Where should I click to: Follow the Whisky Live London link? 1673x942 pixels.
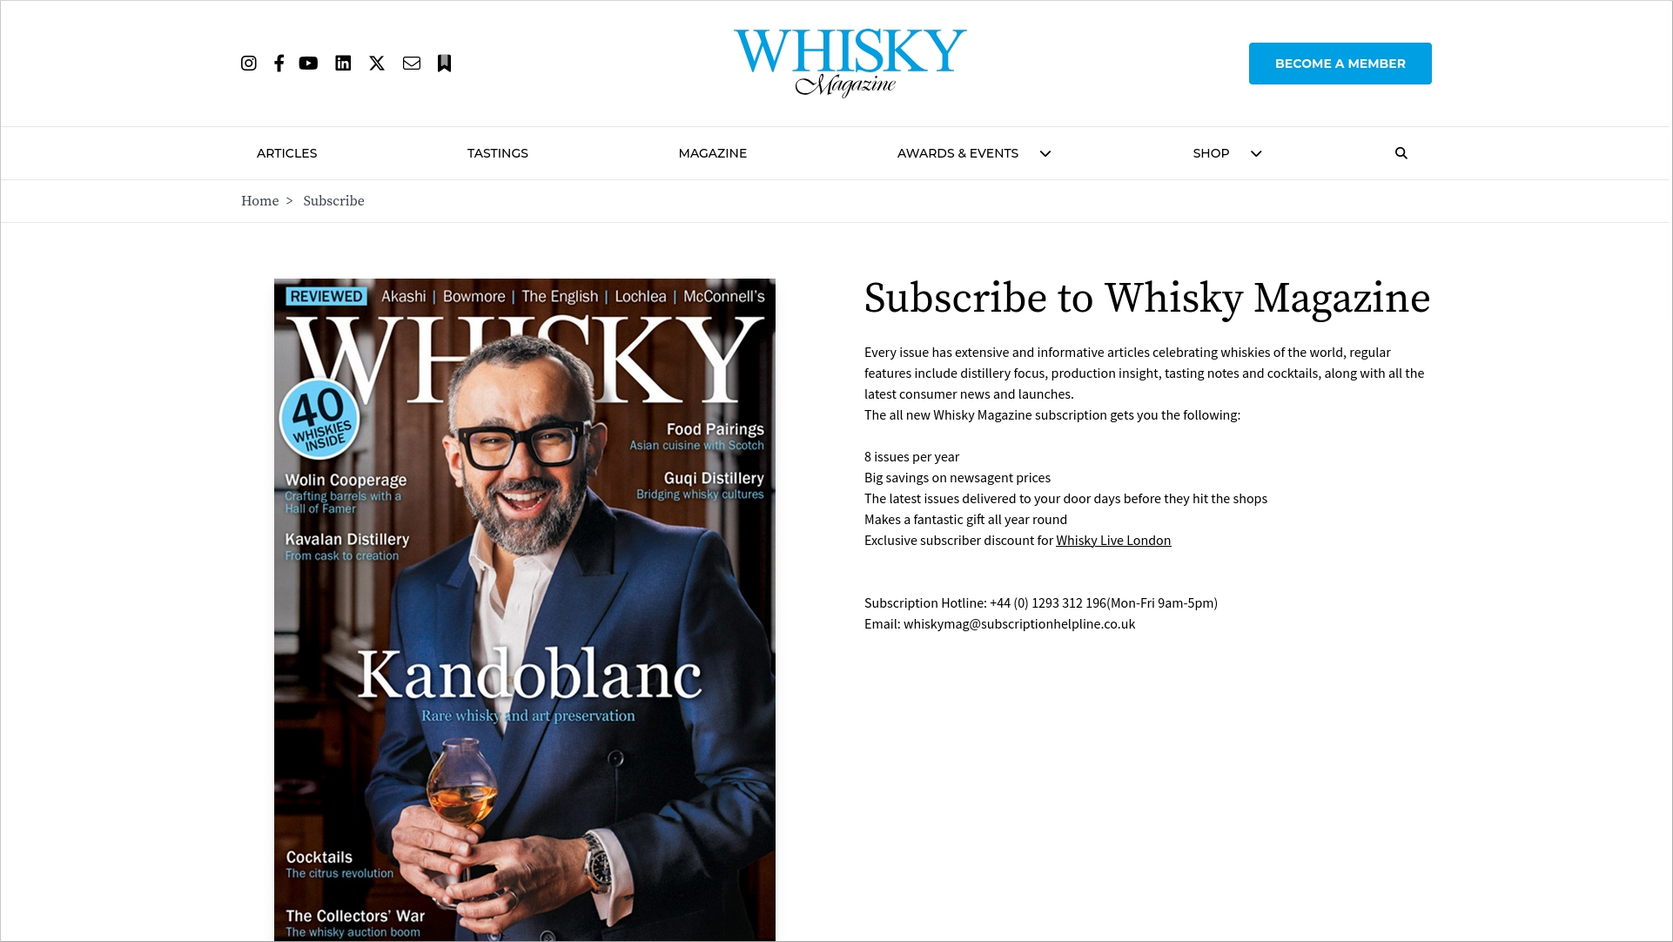1113,541
